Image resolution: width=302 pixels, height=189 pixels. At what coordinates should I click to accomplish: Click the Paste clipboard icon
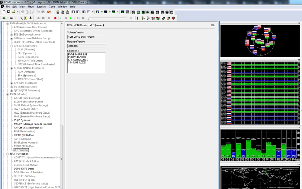click(x=43, y=12)
